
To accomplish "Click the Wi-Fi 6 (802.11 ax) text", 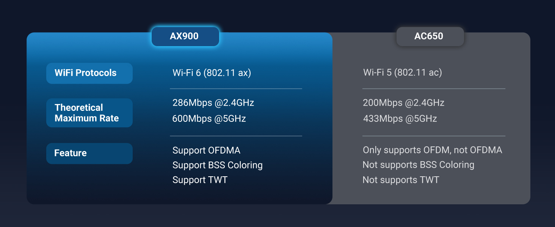I will tap(212, 73).
